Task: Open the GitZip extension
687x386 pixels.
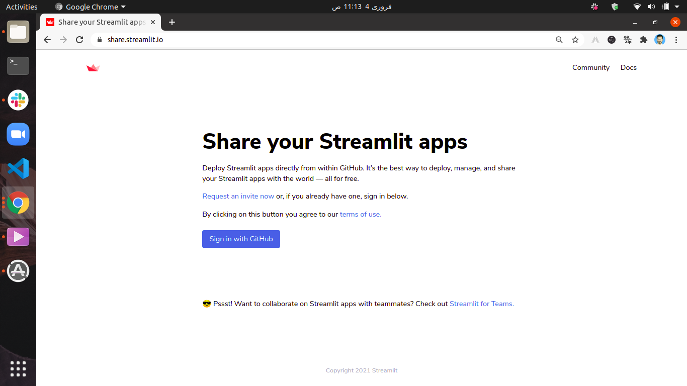Action: click(627, 40)
